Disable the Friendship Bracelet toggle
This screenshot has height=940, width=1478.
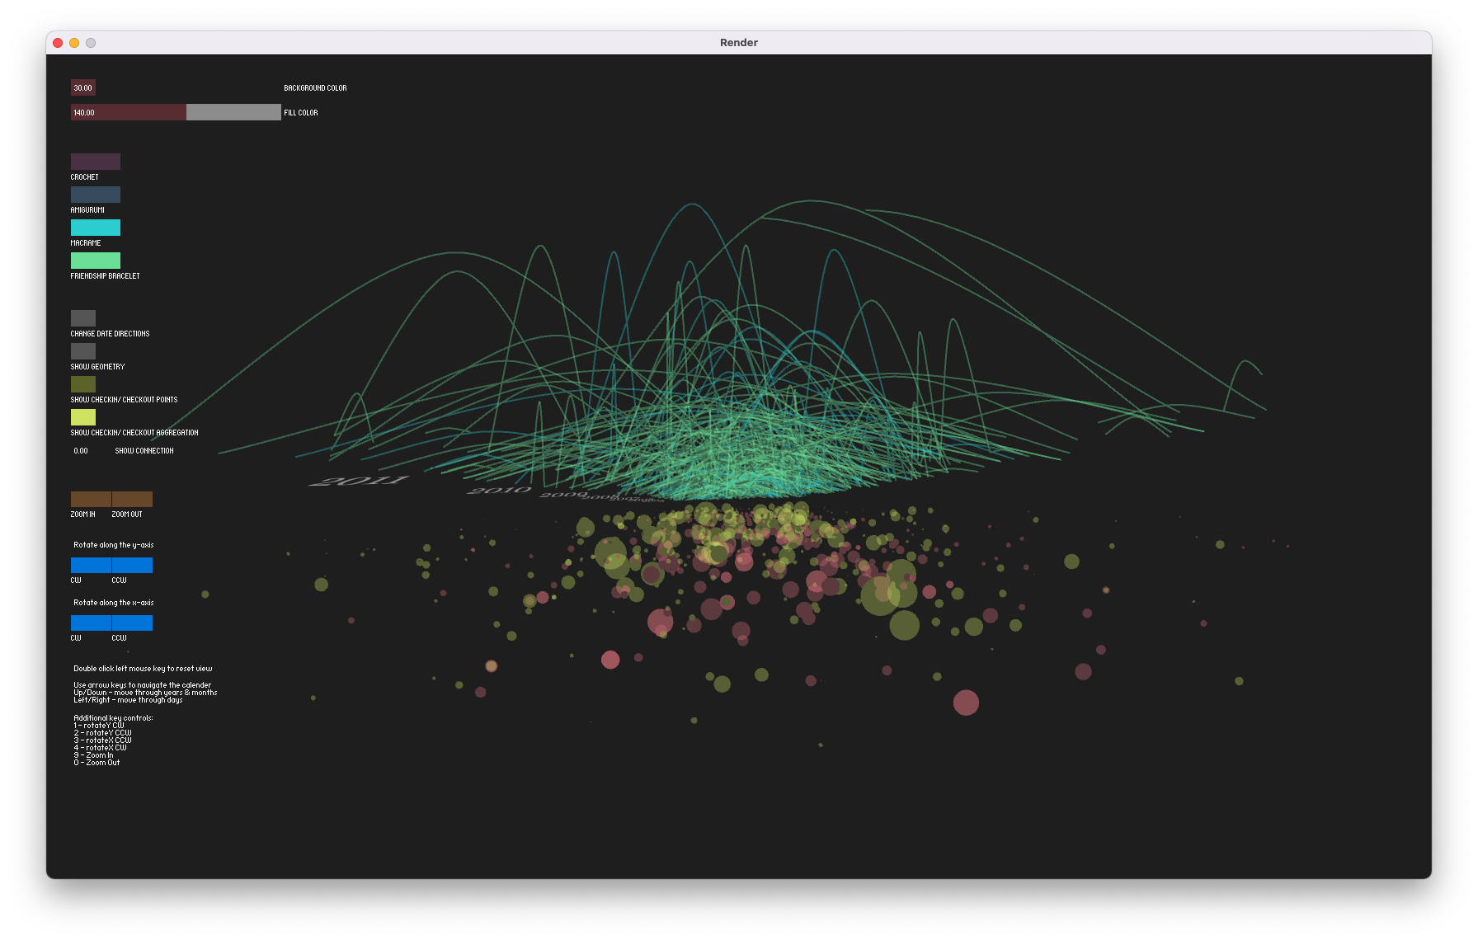click(x=96, y=261)
